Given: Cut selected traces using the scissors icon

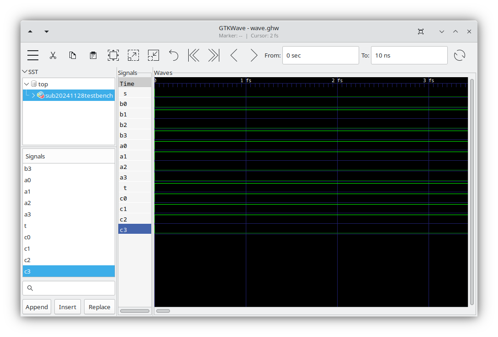Looking at the screenshot, I should coord(53,55).
